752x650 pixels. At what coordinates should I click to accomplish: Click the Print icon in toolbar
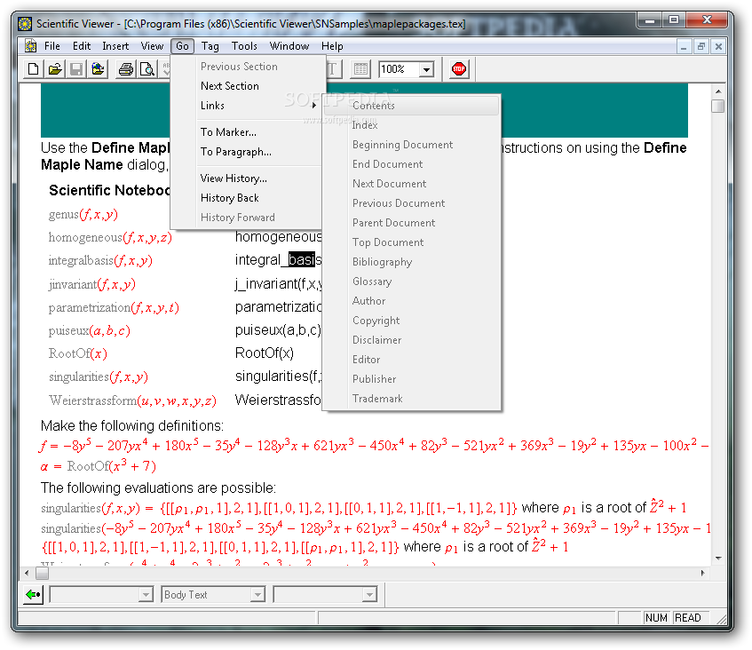pyautogui.click(x=126, y=69)
